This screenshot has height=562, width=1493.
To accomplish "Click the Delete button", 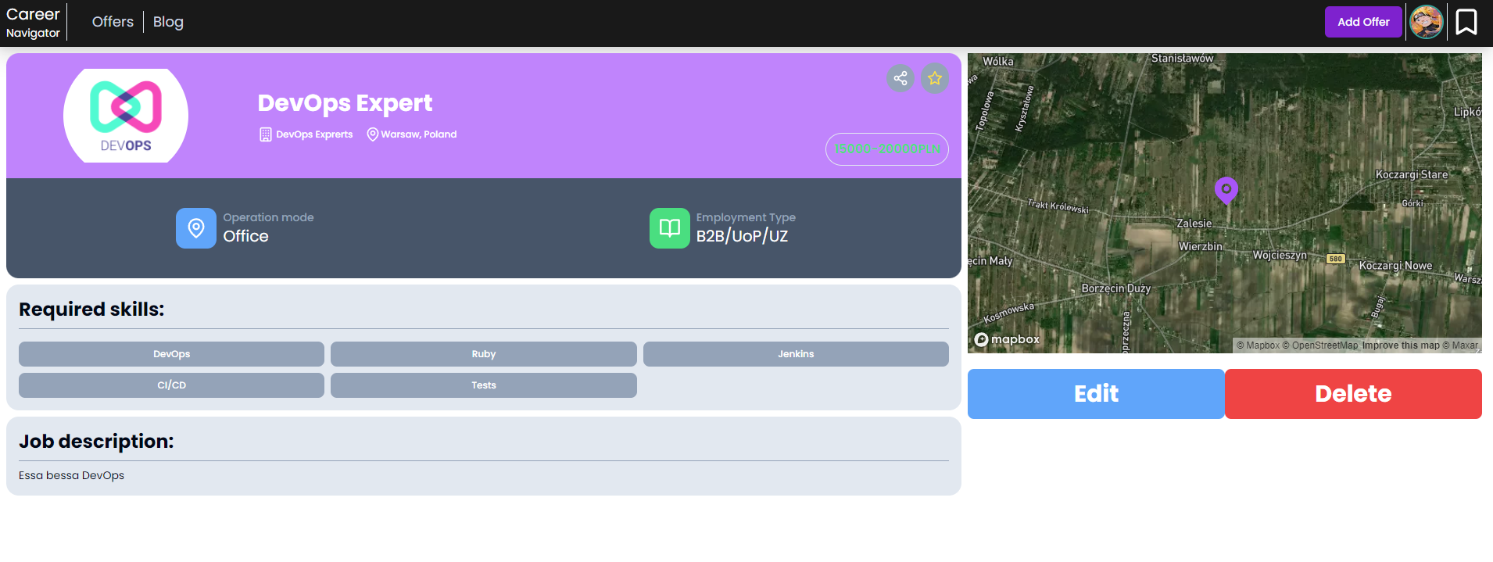I will [x=1353, y=394].
